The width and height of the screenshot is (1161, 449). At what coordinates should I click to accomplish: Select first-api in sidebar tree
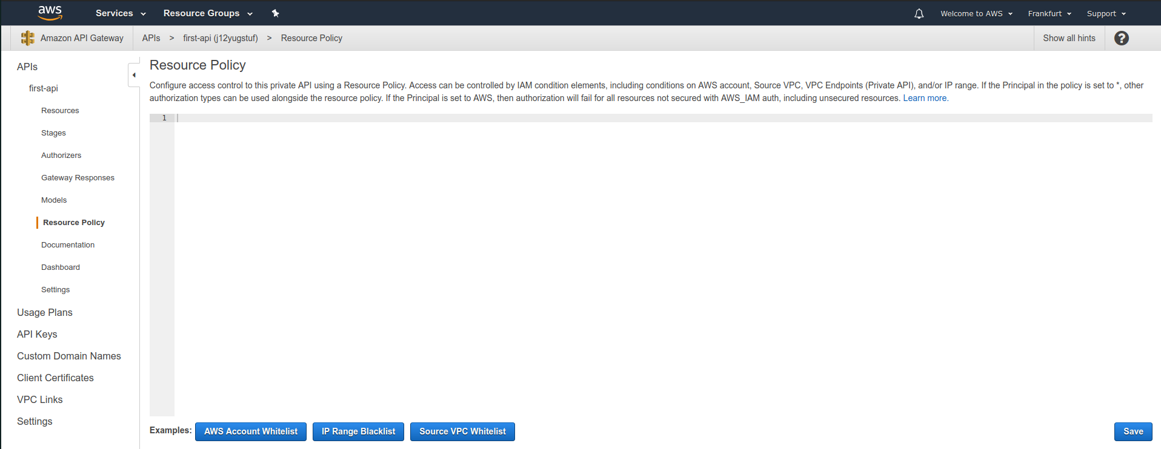point(44,88)
